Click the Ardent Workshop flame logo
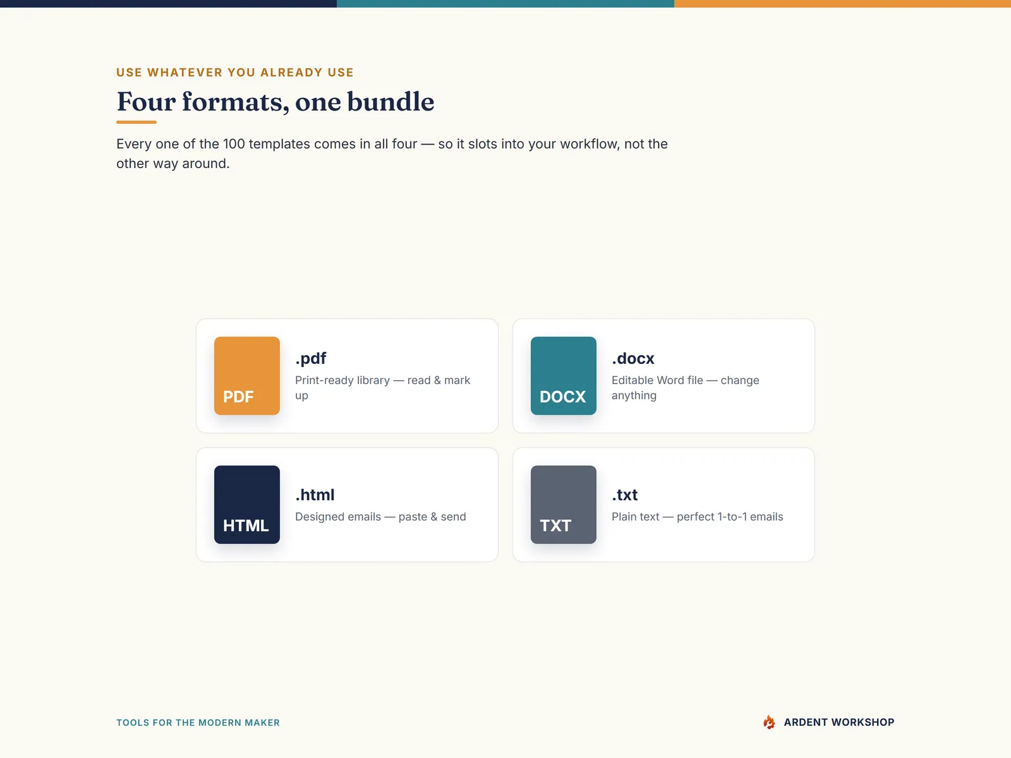The image size is (1011, 758). 769,722
